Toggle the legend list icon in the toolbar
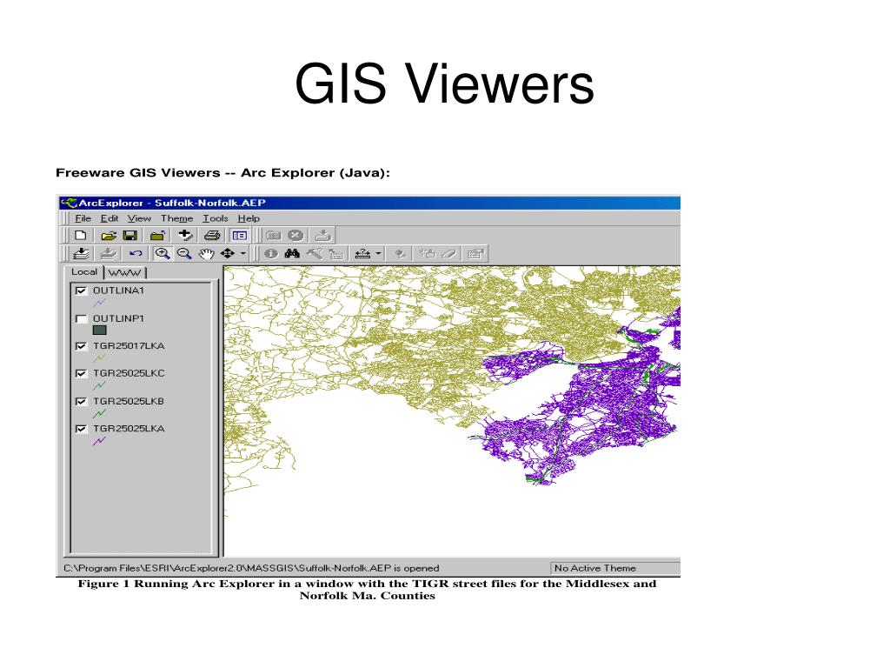Viewport: 890px width, 668px height. [x=239, y=235]
